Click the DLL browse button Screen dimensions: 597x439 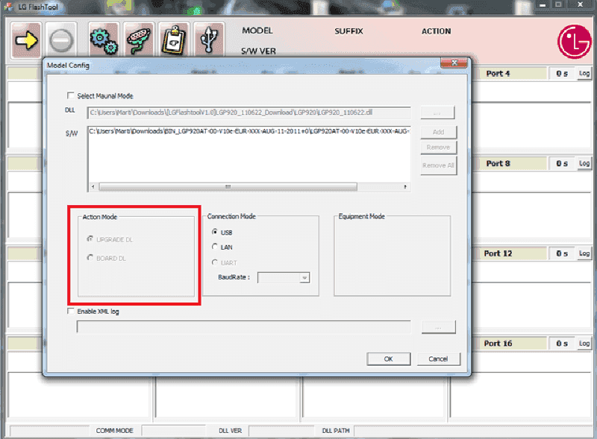pos(437,113)
